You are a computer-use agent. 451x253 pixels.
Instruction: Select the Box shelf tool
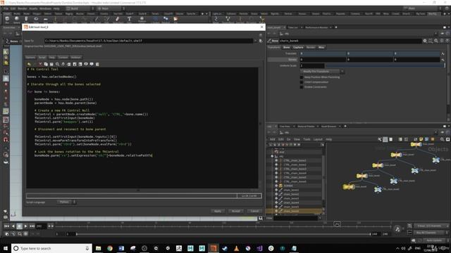point(7,19)
